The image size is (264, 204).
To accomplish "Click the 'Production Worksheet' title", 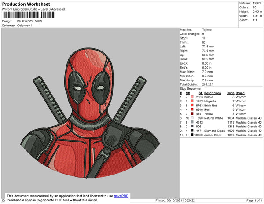I will click(26, 4).
